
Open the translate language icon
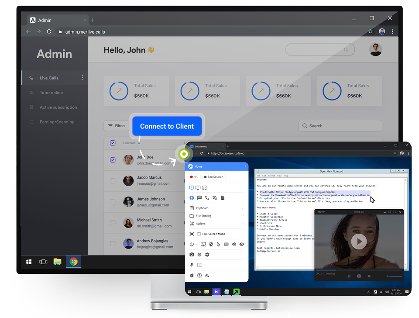(215, 197)
